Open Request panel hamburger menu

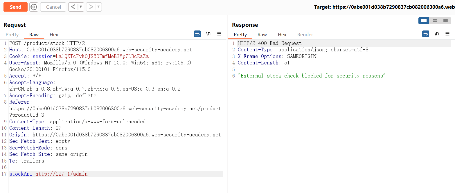pos(219,34)
